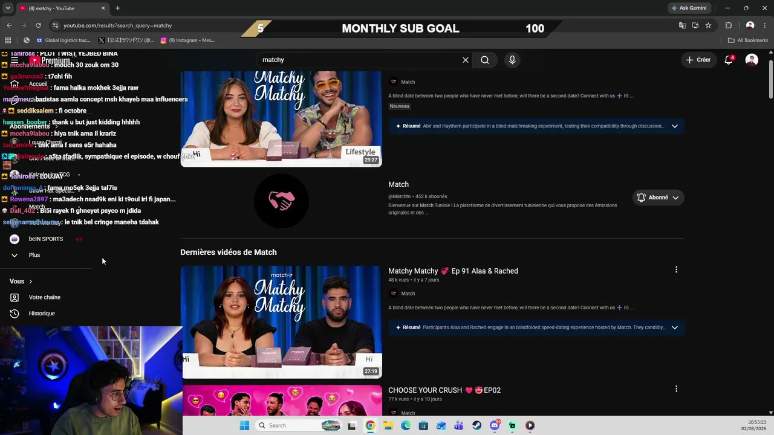Click the taskbar clock showing 20:55:23
774x435 pixels.
click(x=757, y=422)
